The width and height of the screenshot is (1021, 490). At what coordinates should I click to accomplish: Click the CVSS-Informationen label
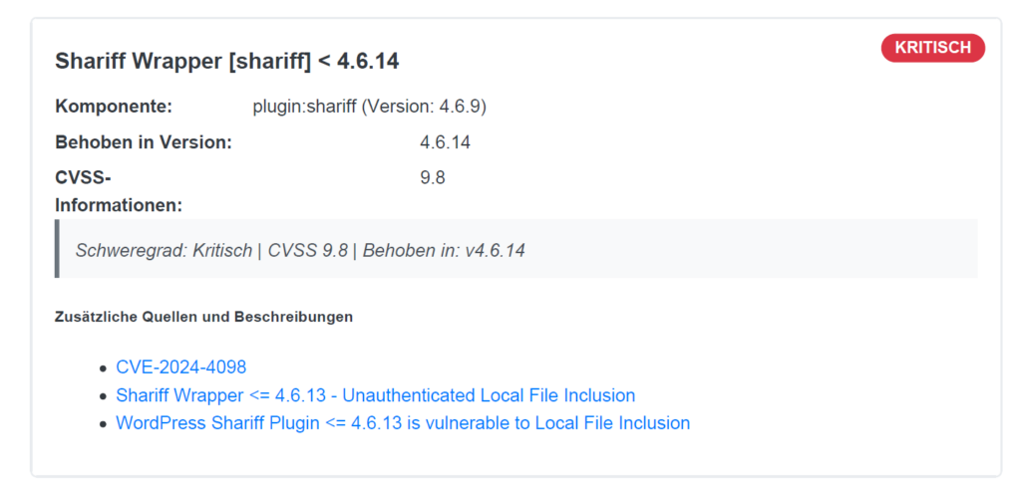click(x=118, y=192)
